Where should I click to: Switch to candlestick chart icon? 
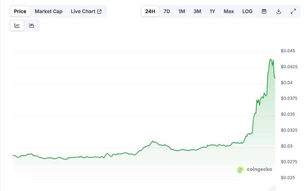31,25
